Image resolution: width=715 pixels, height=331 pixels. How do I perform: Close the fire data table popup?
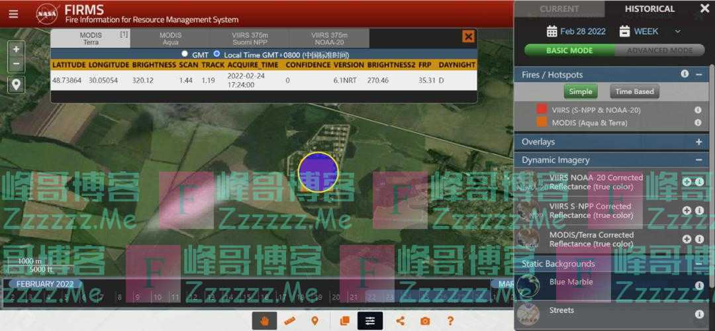[468, 36]
